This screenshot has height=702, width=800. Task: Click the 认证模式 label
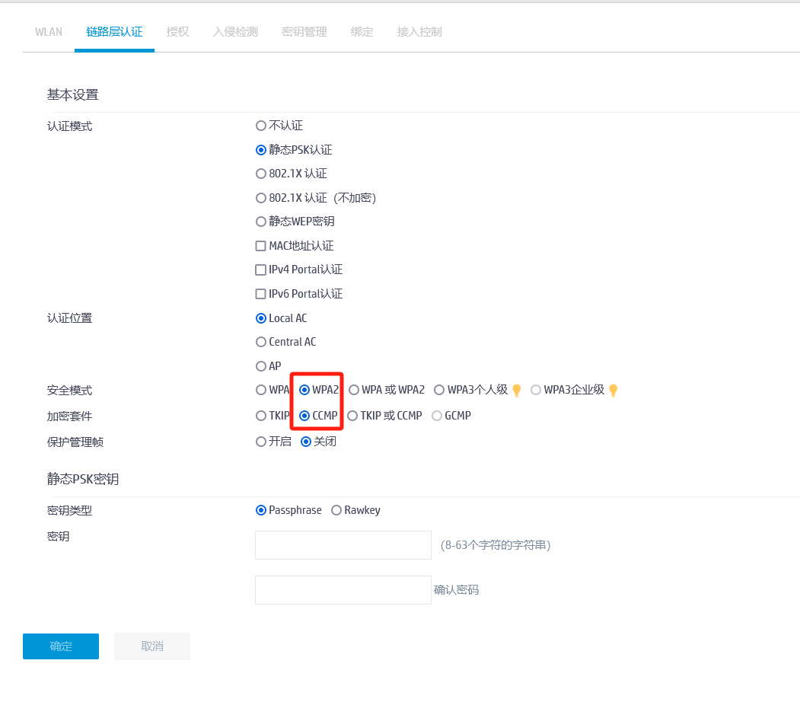[x=70, y=126]
